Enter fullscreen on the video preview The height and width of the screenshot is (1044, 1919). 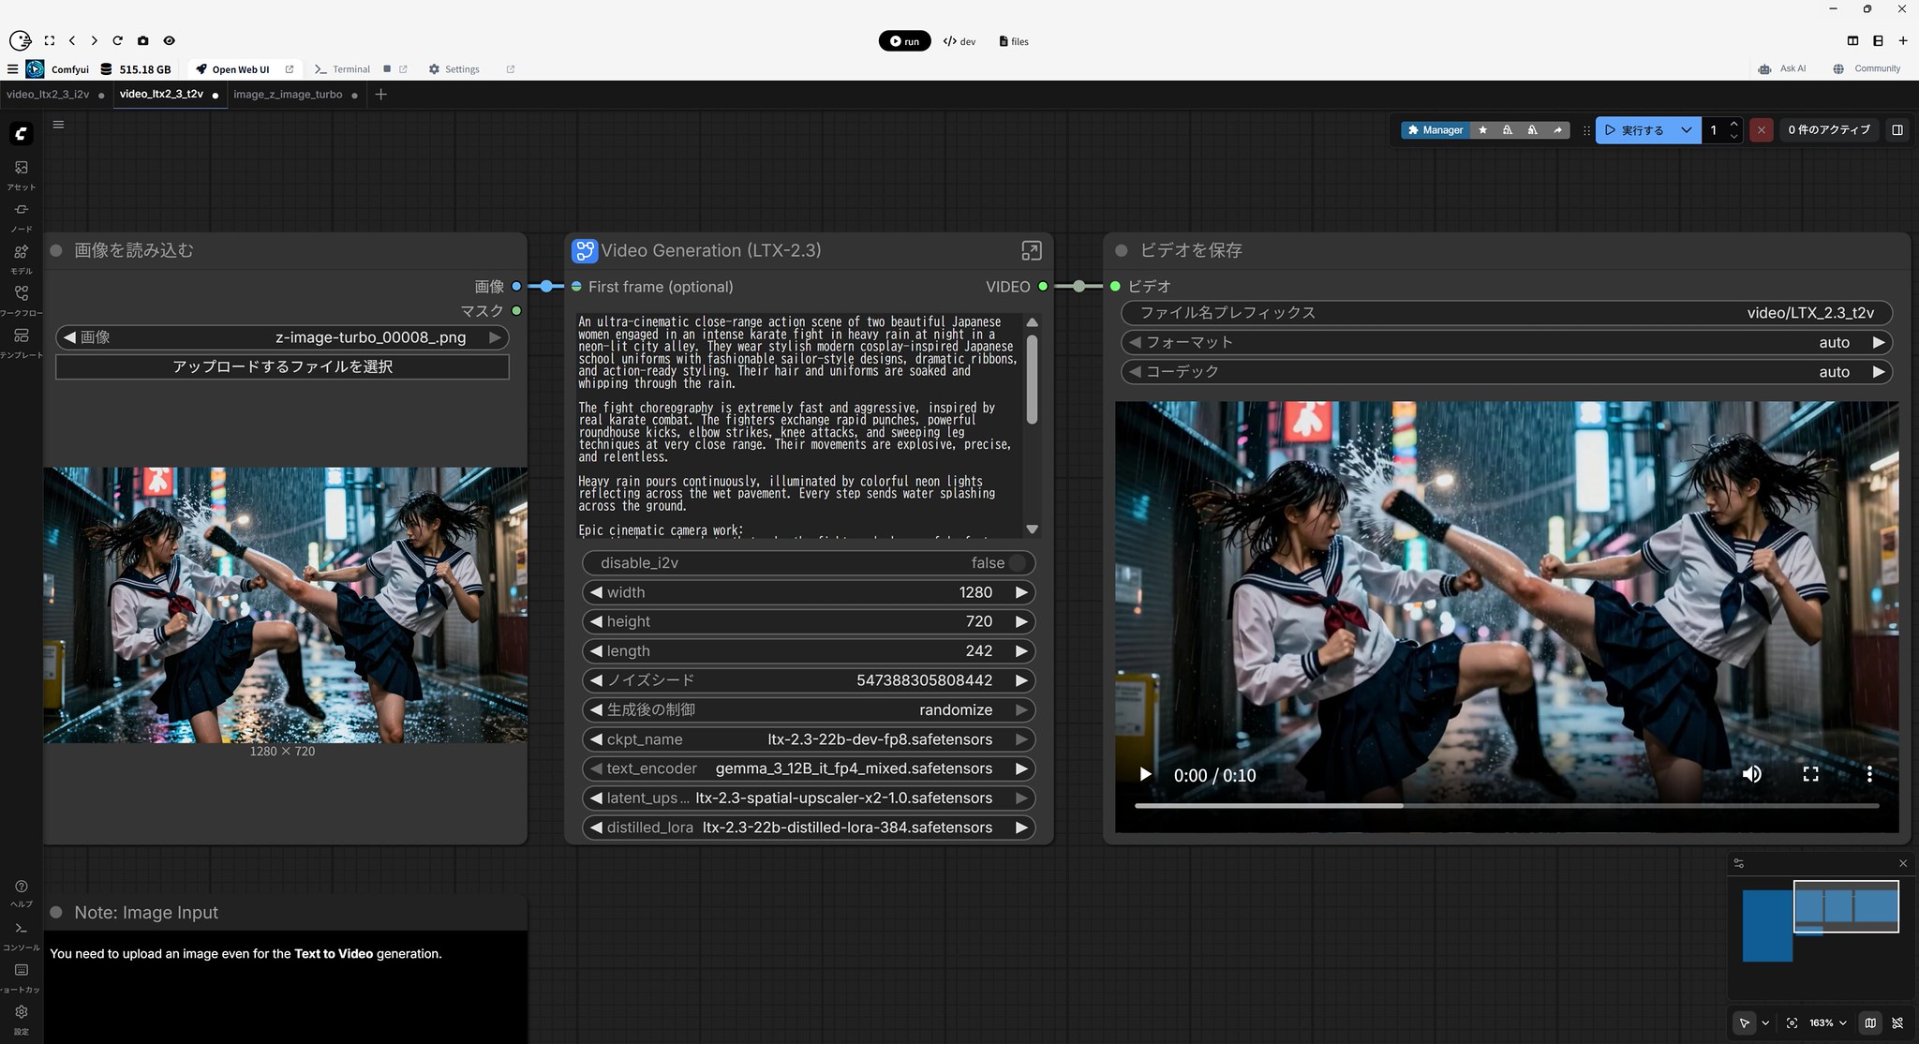pyautogui.click(x=1810, y=774)
